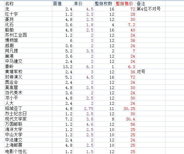Click the 越剧 name cell
This screenshot has width=184, height=154.
click(x=28, y=45)
